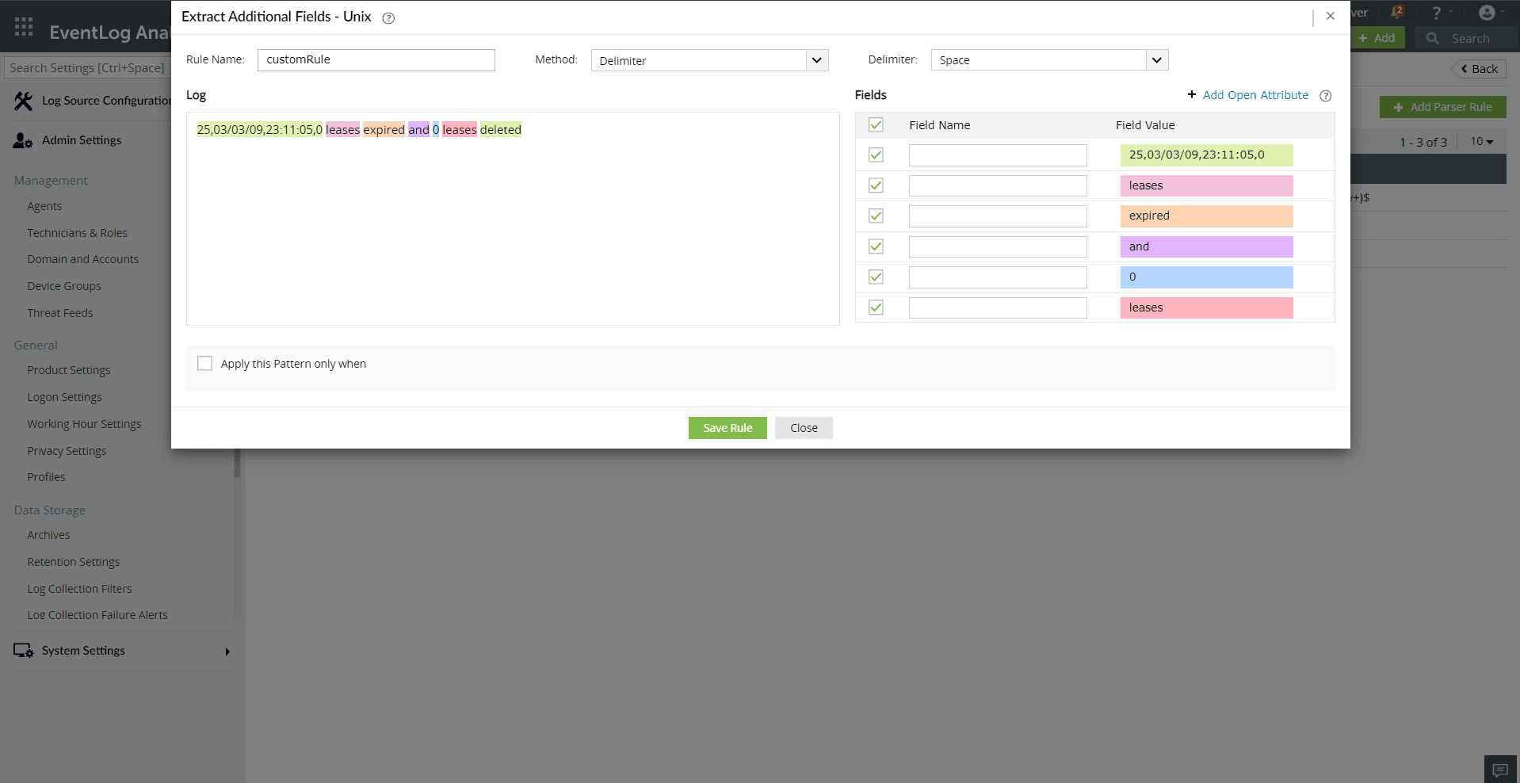This screenshot has width=1520, height=783.
Task: Open the user profile icon
Action: click(1488, 12)
